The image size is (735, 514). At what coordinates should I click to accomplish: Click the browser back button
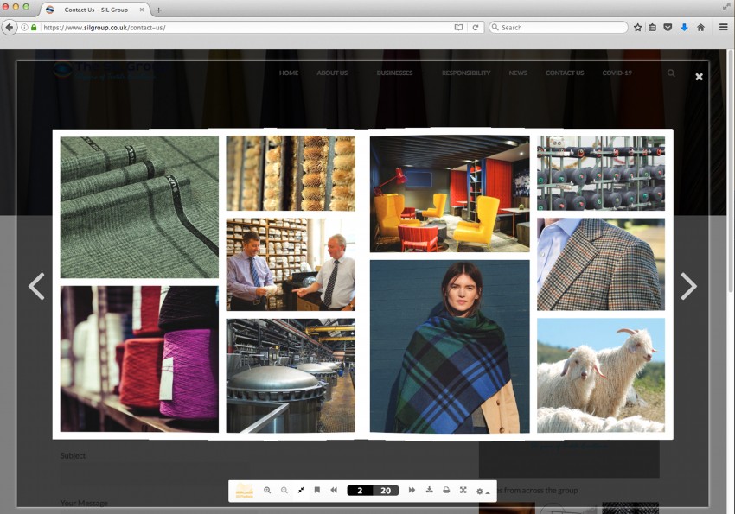pyautogui.click(x=9, y=27)
